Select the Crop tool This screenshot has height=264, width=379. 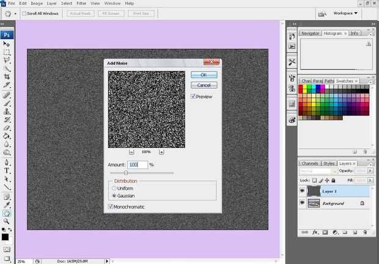click(7, 77)
